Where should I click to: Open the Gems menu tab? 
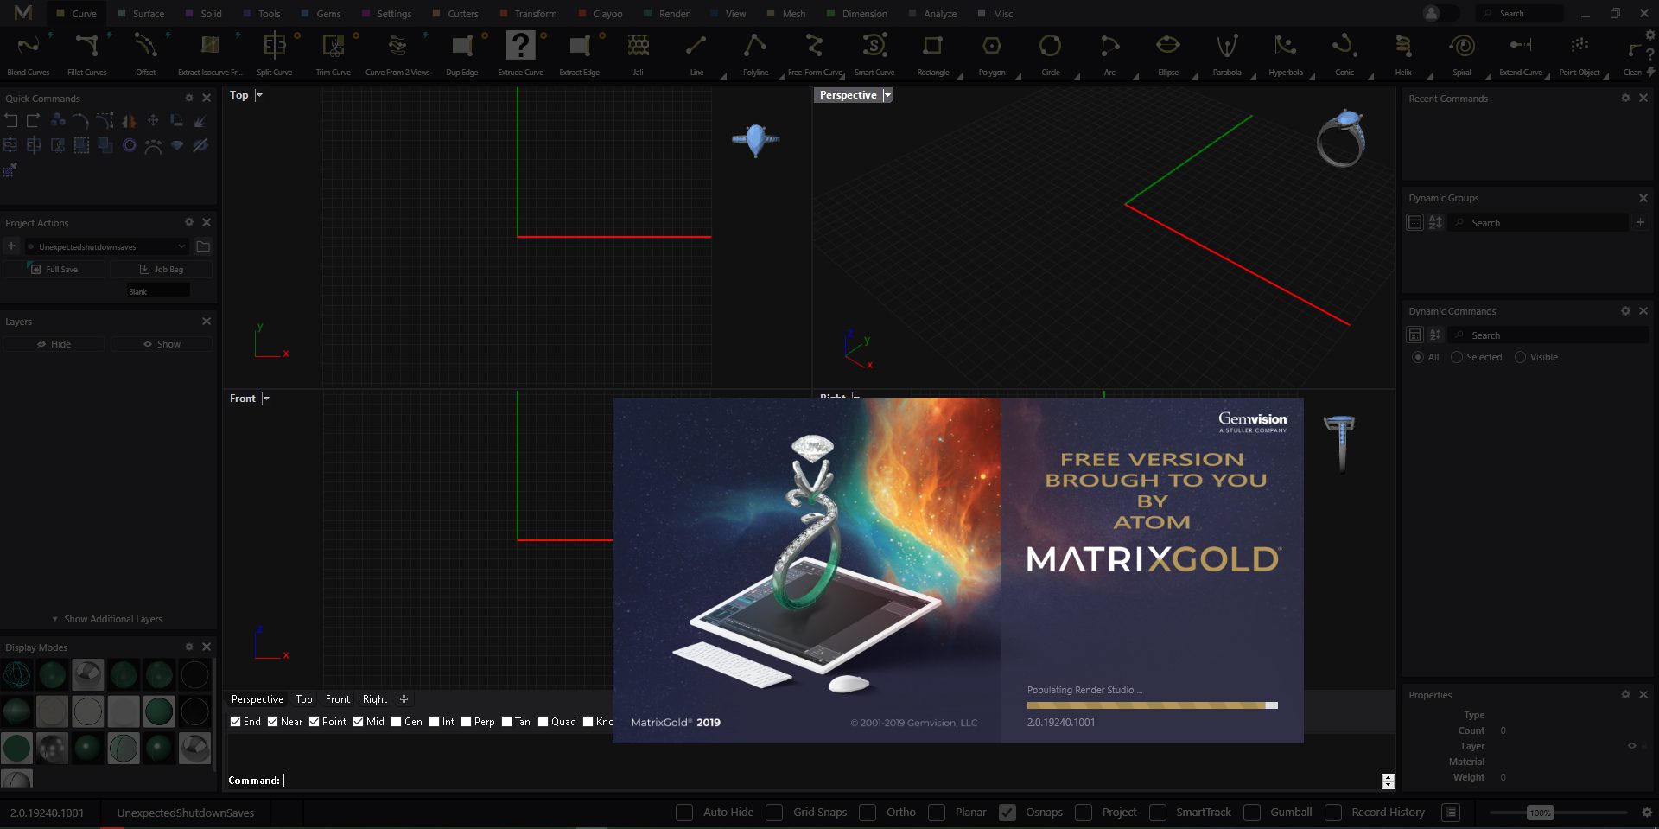327,14
